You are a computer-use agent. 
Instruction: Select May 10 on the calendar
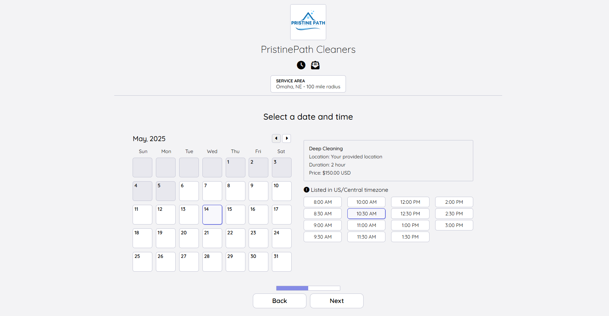coord(282,191)
